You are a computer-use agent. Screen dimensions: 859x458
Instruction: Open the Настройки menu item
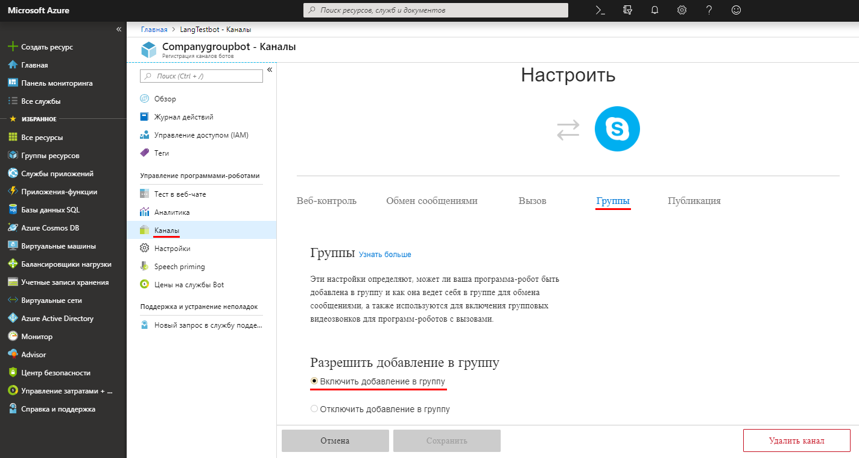tap(201, 249)
